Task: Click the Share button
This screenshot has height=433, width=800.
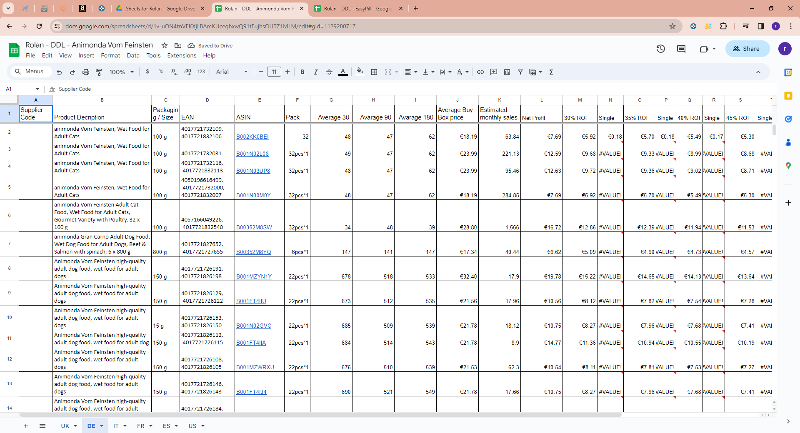Action: coord(747,49)
